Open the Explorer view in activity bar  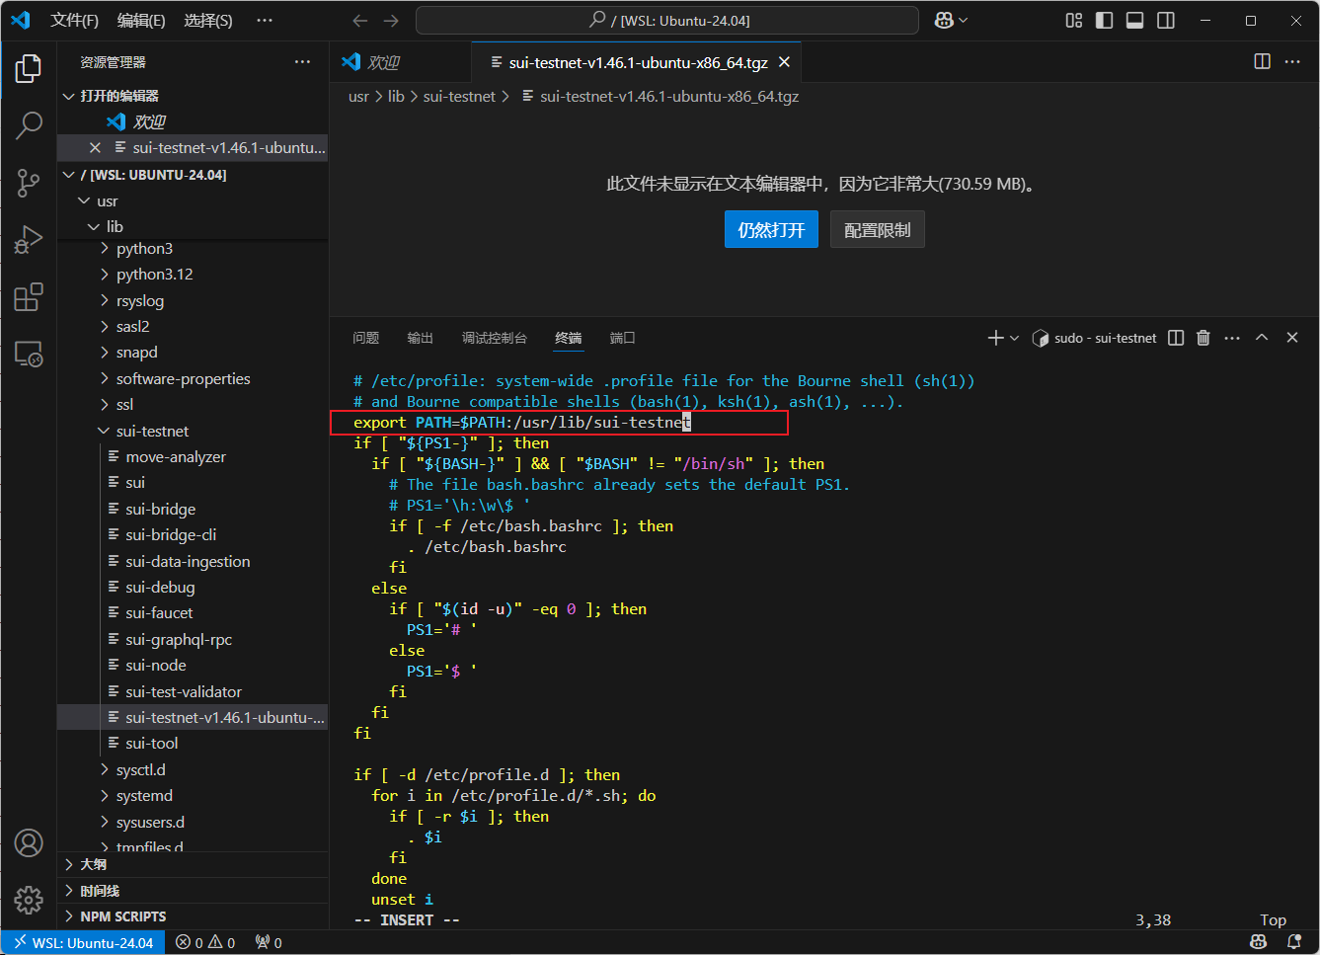(29, 68)
